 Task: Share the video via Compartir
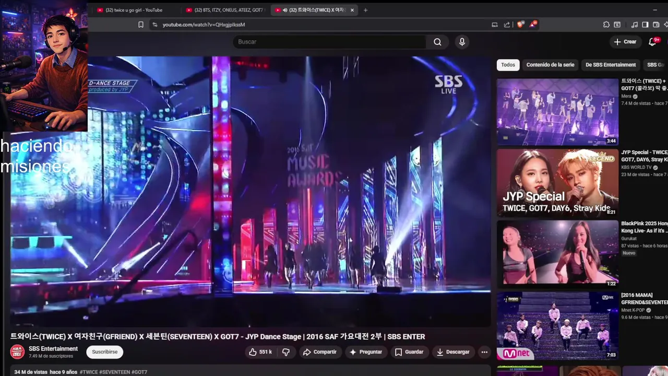point(320,352)
